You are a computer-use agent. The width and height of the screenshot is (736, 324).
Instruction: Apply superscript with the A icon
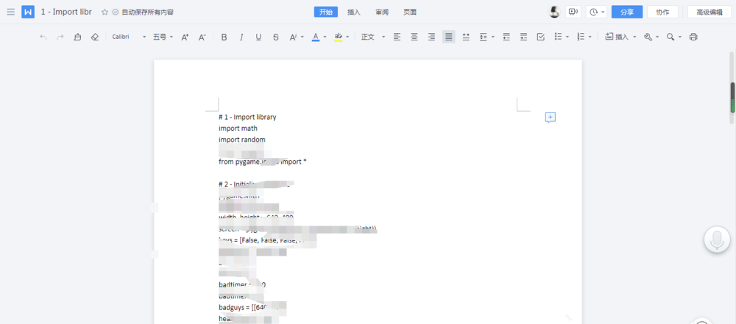click(293, 37)
